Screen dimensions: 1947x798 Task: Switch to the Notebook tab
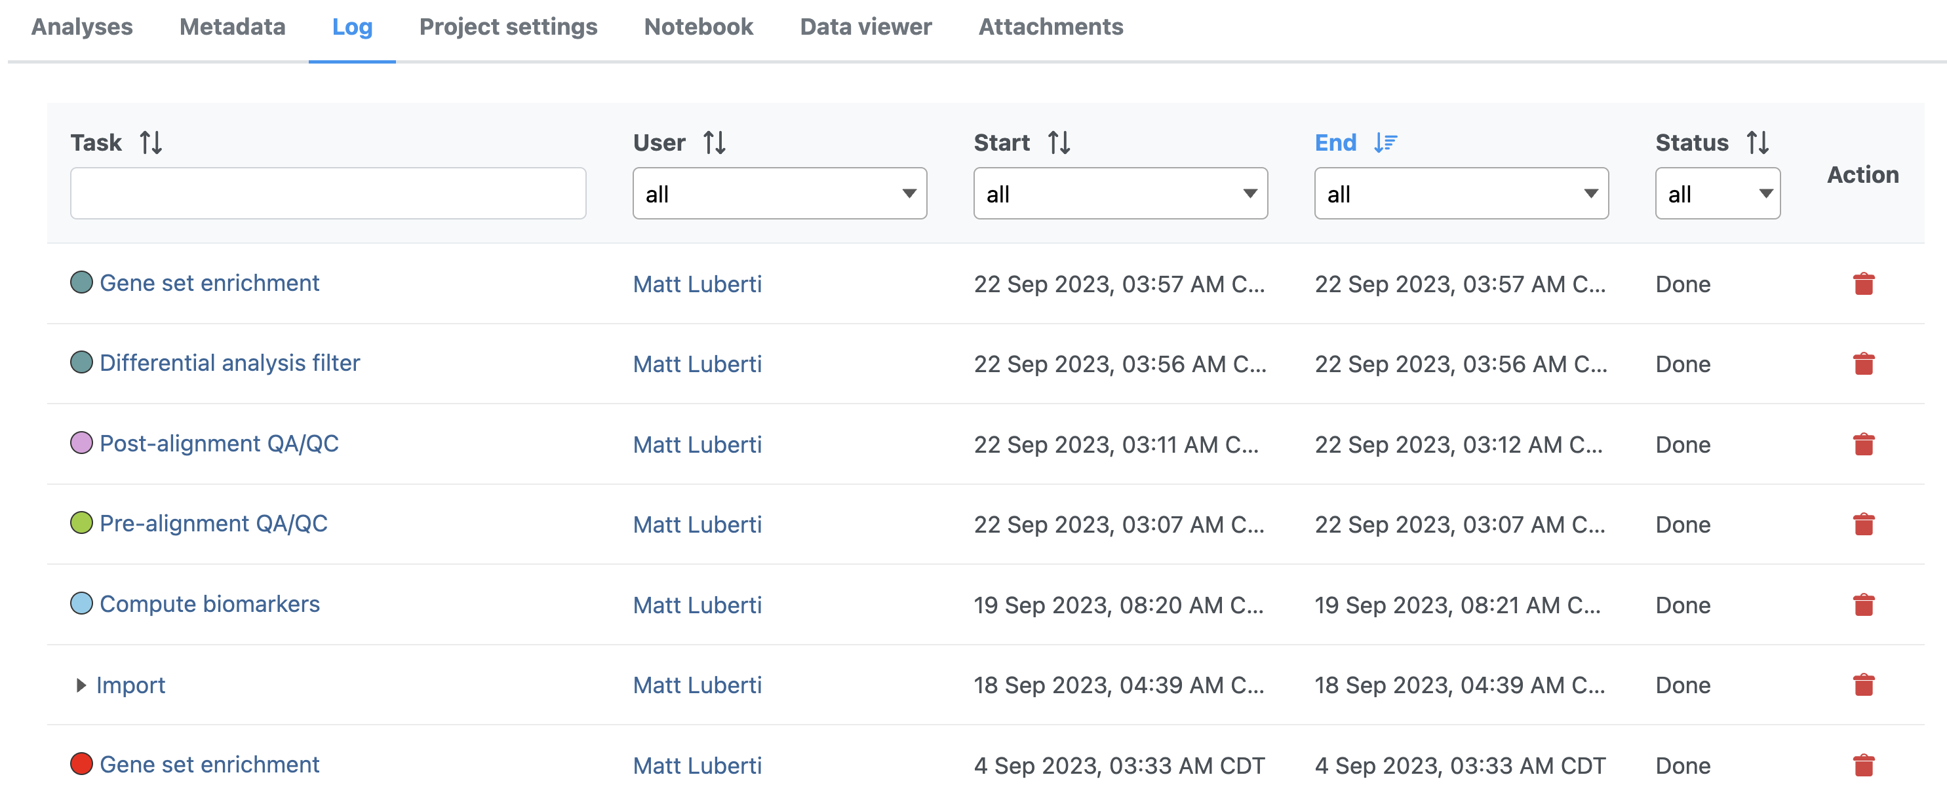click(x=698, y=28)
